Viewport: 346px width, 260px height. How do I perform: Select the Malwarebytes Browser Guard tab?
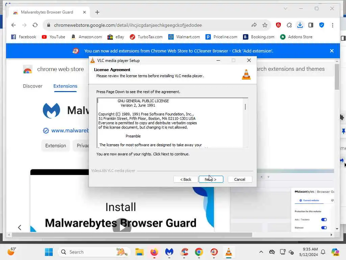pyautogui.click(x=47, y=12)
